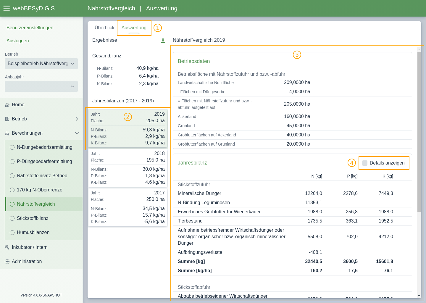Open Inkubator / Intern menu entry
The width and height of the screenshot is (426, 303).
pyautogui.click(x=41, y=247)
